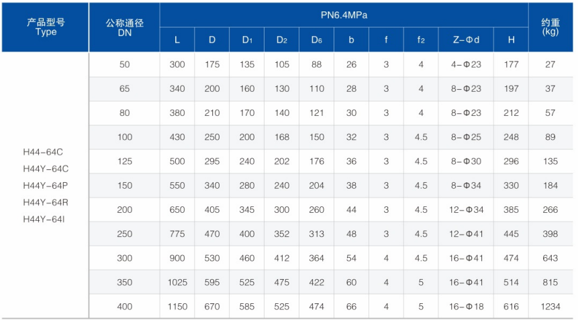Click the 产品型号 Type header cell
This screenshot has width=578, height=320.
coord(46,27)
